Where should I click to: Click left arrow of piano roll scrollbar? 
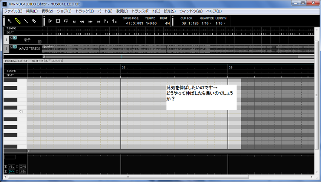[x=29, y=151]
